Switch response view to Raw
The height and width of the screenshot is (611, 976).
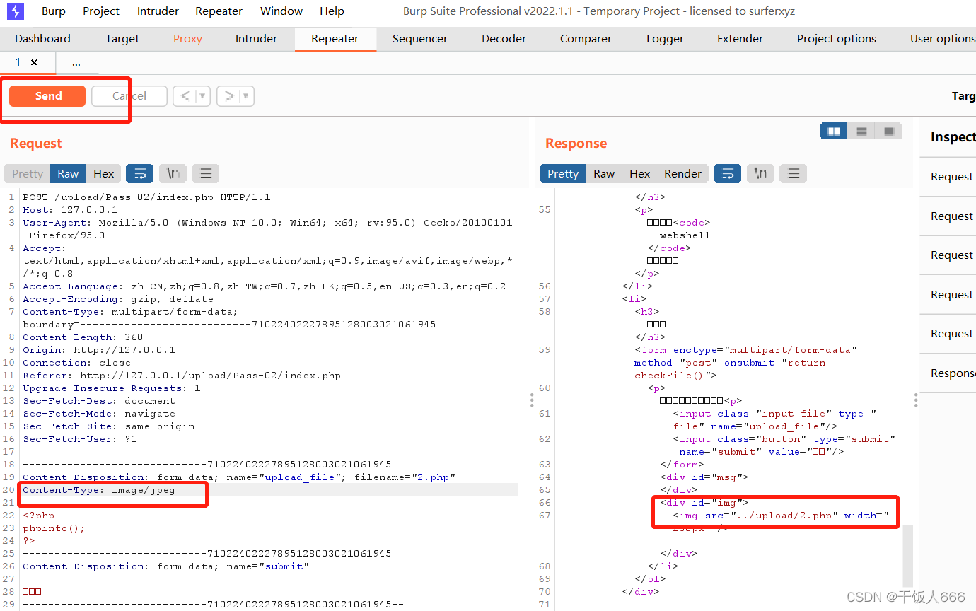tap(603, 173)
